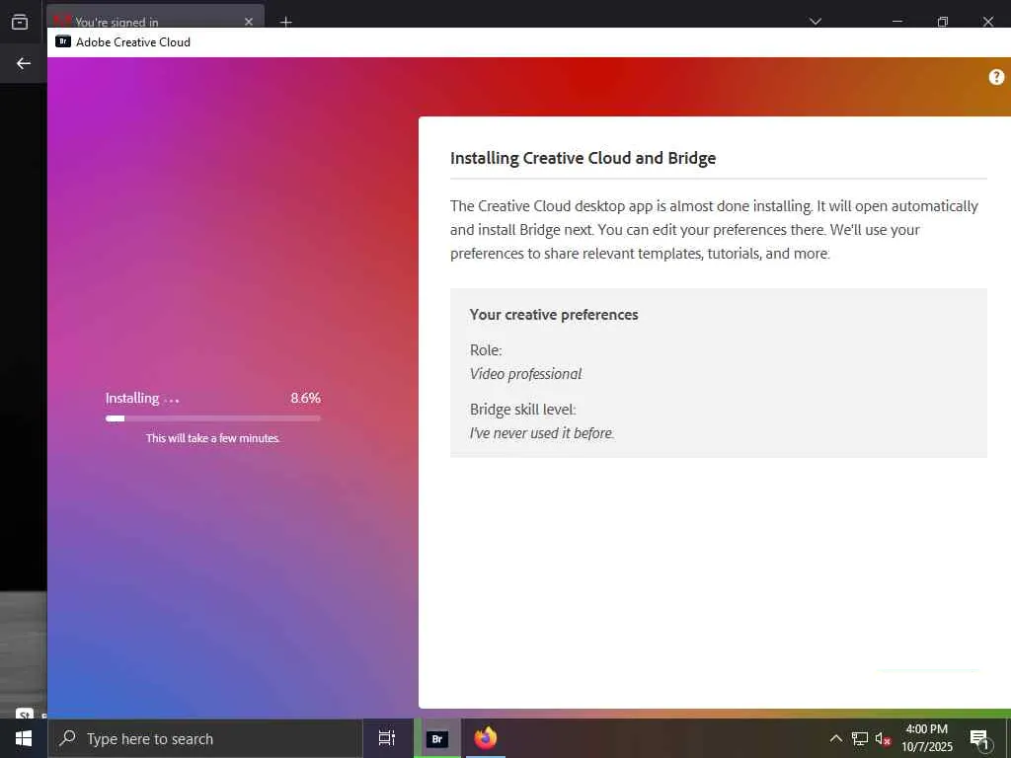Select the Adobe Bridge installer taskbar icon
The height and width of the screenshot is (758, 1011).
(437, 738)
